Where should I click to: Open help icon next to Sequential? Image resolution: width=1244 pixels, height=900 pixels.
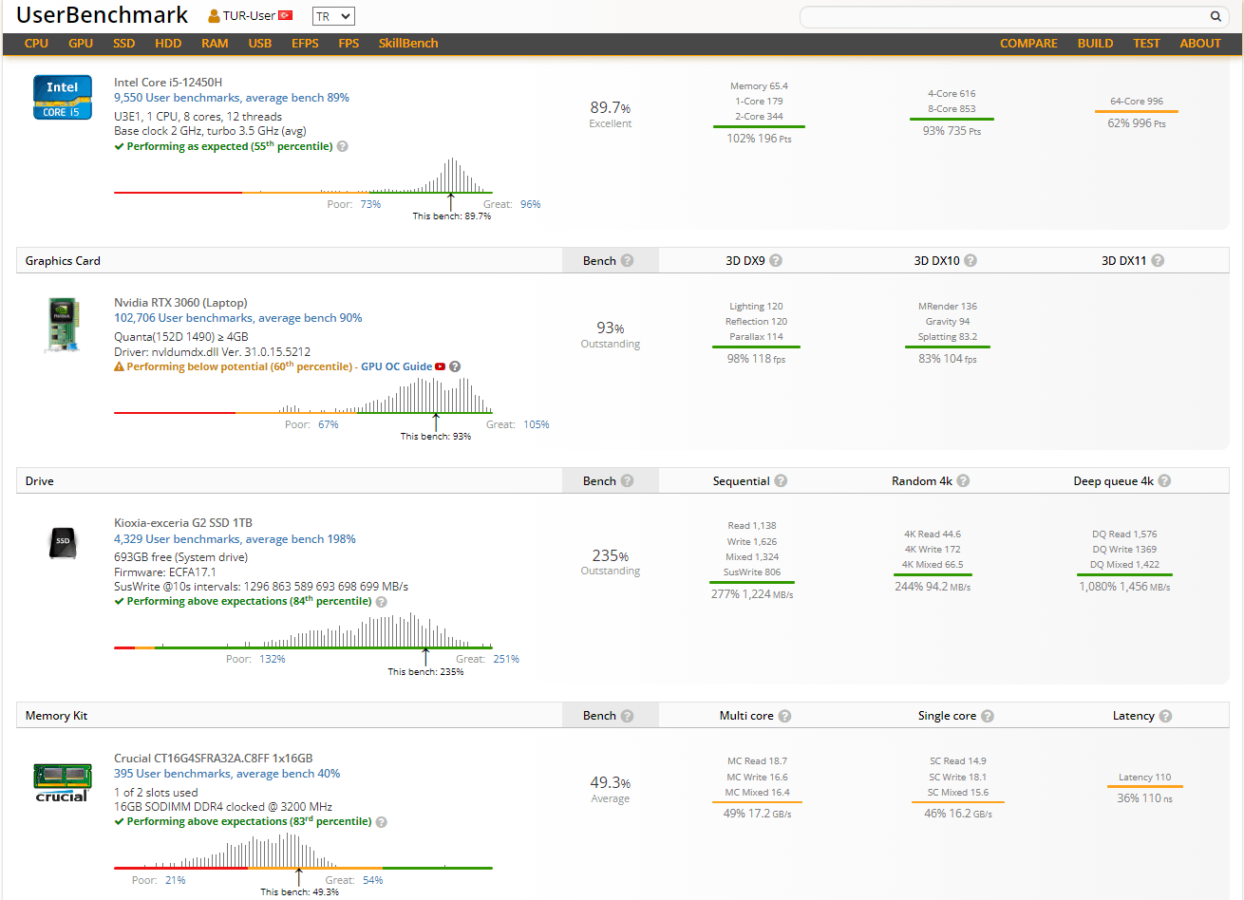[x=781, y=480]
